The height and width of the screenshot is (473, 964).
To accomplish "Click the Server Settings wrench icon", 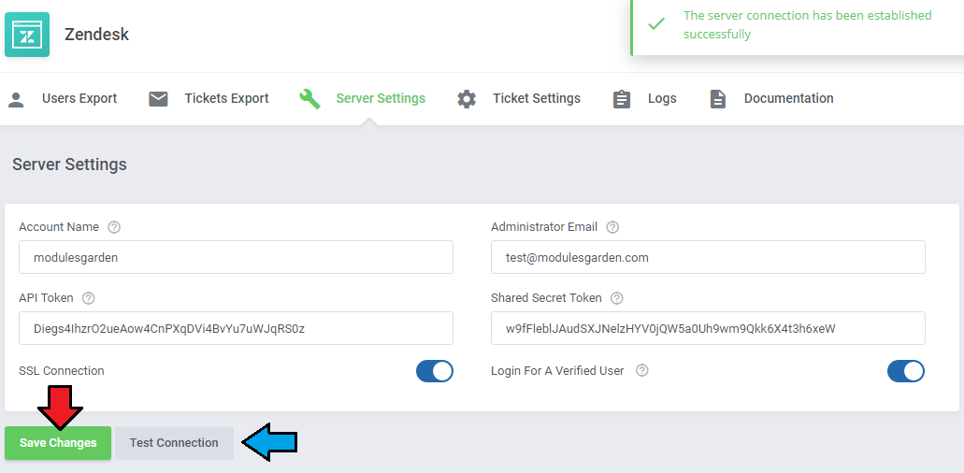I will point(309,99).
